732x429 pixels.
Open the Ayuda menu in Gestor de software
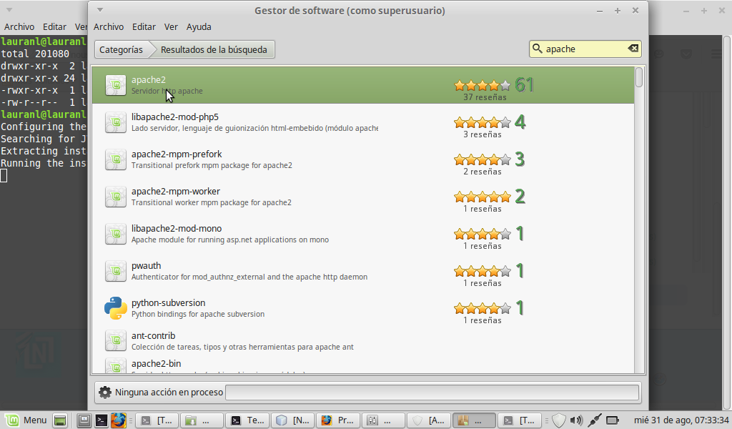[x=199, y=26]
